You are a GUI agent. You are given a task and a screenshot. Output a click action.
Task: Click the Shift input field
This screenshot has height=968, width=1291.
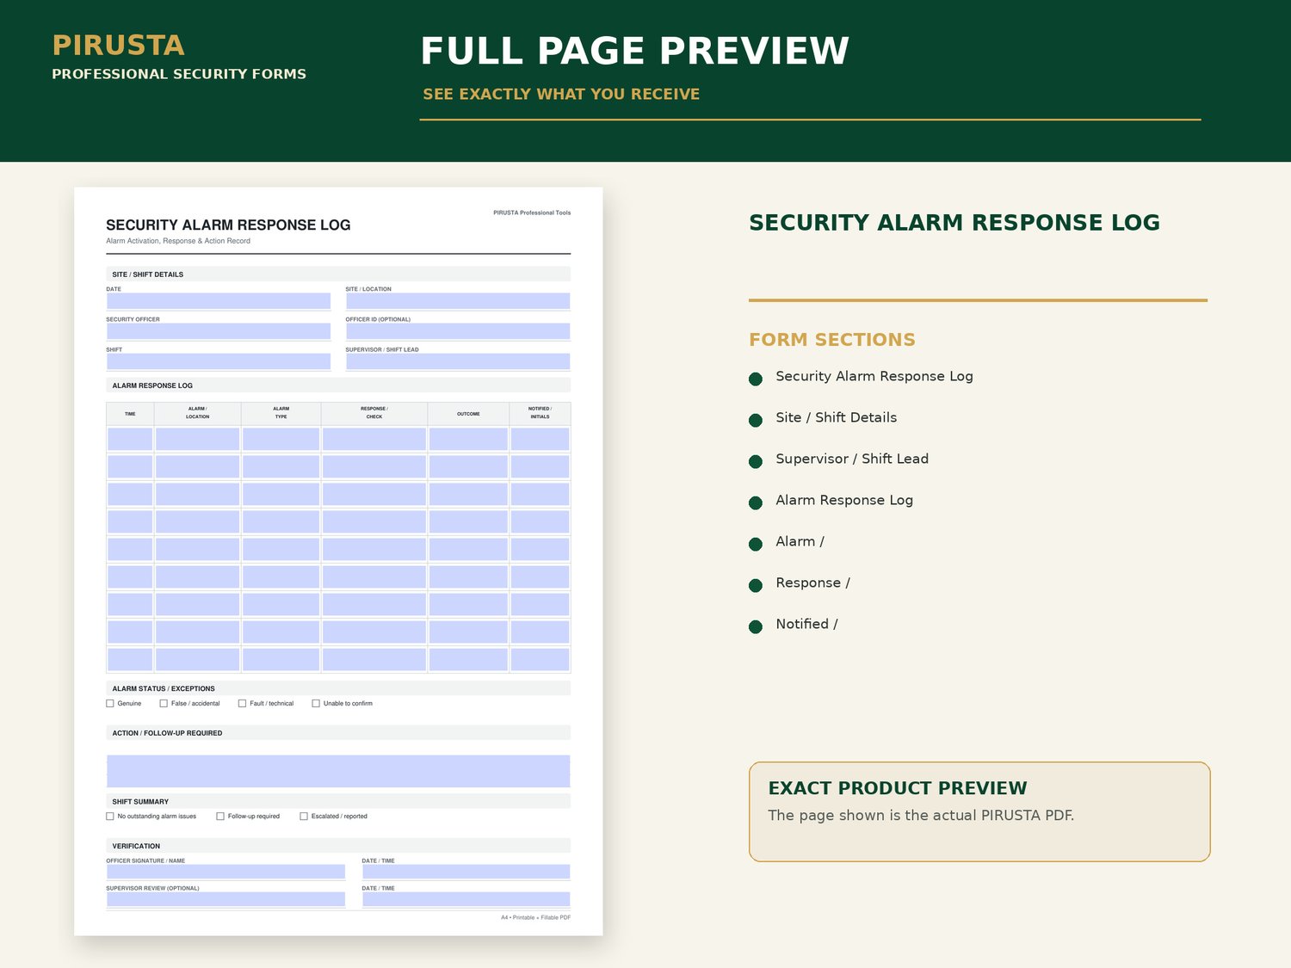click(219, 361)
